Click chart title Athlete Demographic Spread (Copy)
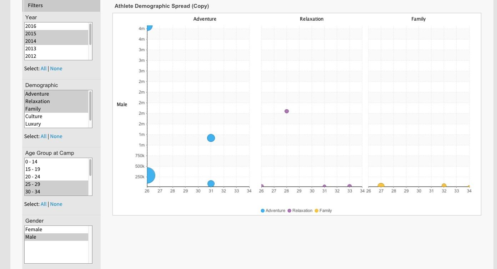This screenshot has height=269, width=497. click(162, 6)
